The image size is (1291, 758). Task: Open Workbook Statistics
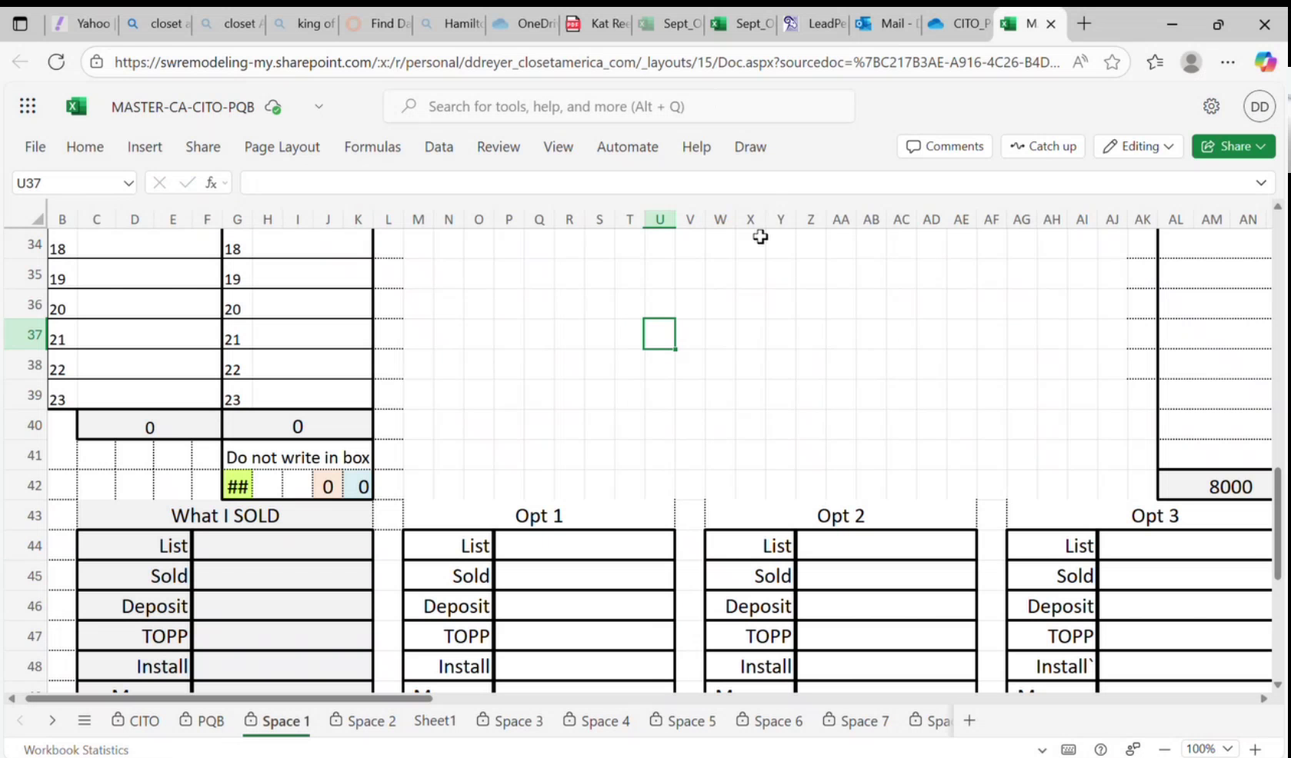coord(75,749)
